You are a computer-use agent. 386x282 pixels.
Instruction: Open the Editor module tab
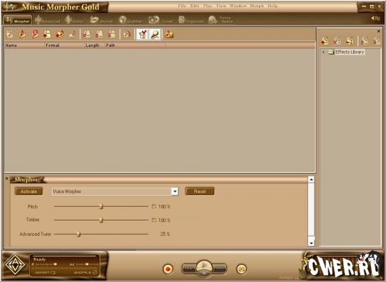(75, 20)
